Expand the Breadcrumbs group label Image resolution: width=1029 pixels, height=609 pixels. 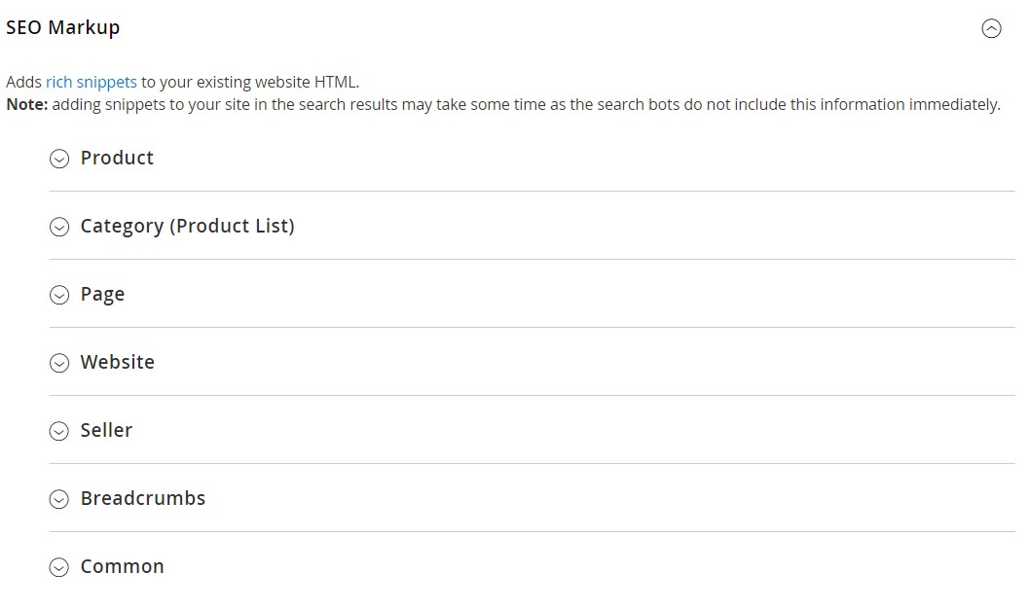click(142, 498)
